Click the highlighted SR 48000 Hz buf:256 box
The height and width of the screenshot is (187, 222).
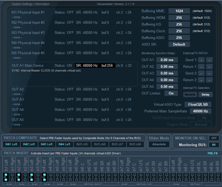95,66
